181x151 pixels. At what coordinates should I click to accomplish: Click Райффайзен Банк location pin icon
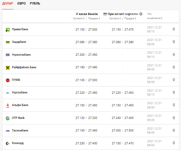[174, 67]
